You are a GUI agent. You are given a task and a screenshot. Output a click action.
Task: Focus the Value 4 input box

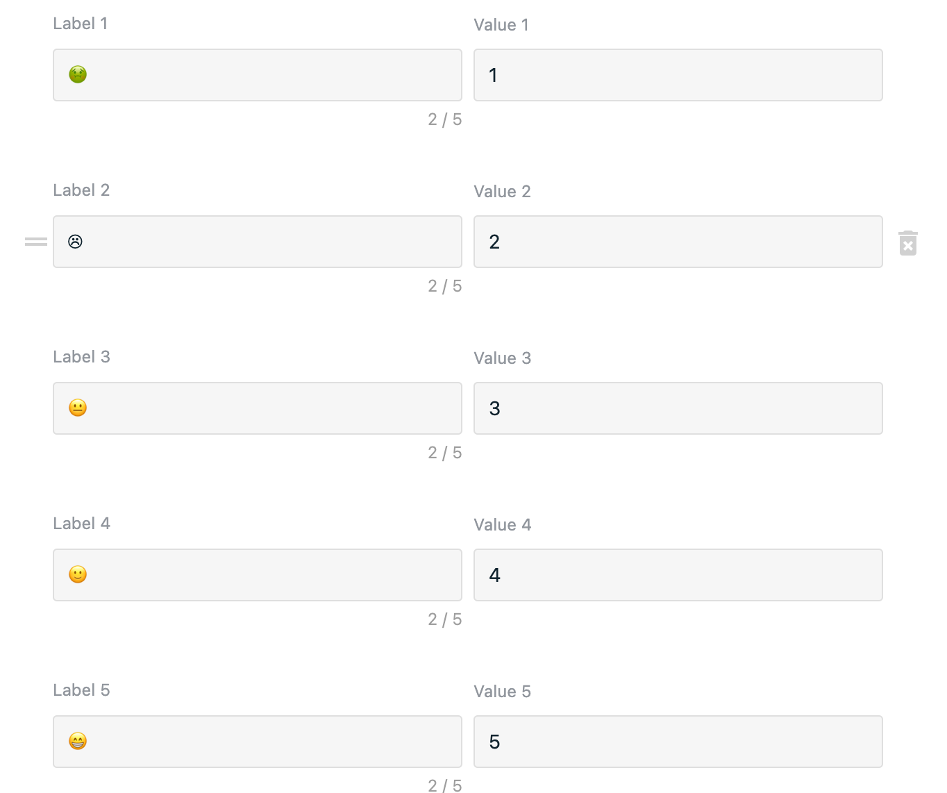(678, 575)
